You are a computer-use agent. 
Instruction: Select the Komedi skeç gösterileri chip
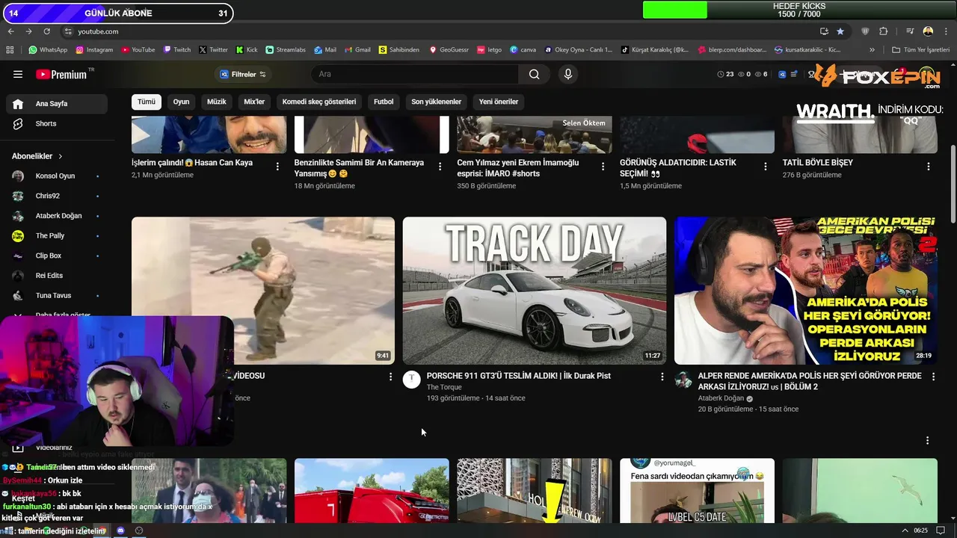tap(319, 102)
